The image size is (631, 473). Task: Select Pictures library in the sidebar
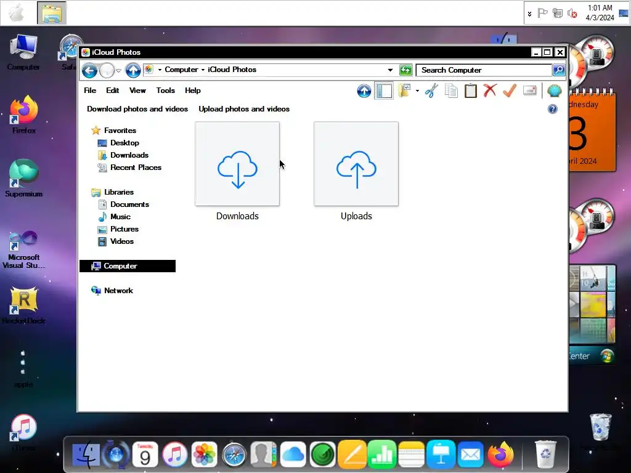[124, 229]
